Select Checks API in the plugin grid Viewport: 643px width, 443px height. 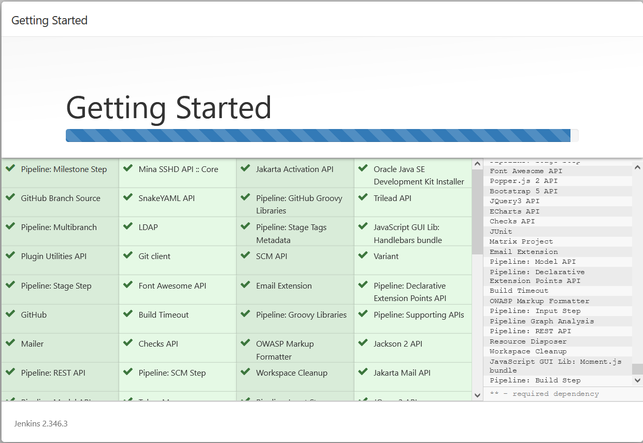tap(159, 344)
